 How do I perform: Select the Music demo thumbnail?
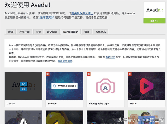click(147, 86)
